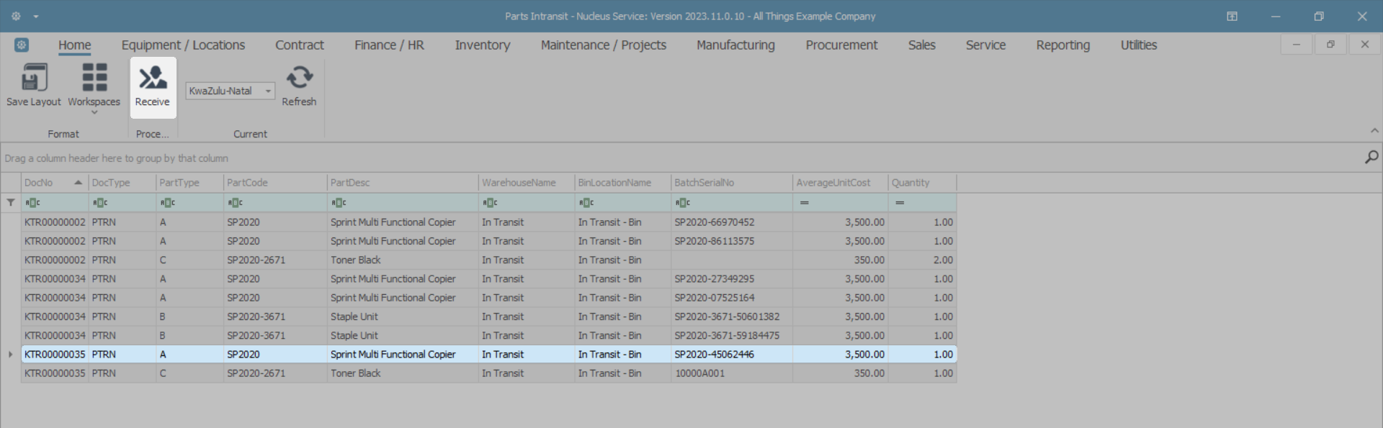Click the AverageUnitCost equals filter operator
The image size is (1383, 428).
[805, 203]
